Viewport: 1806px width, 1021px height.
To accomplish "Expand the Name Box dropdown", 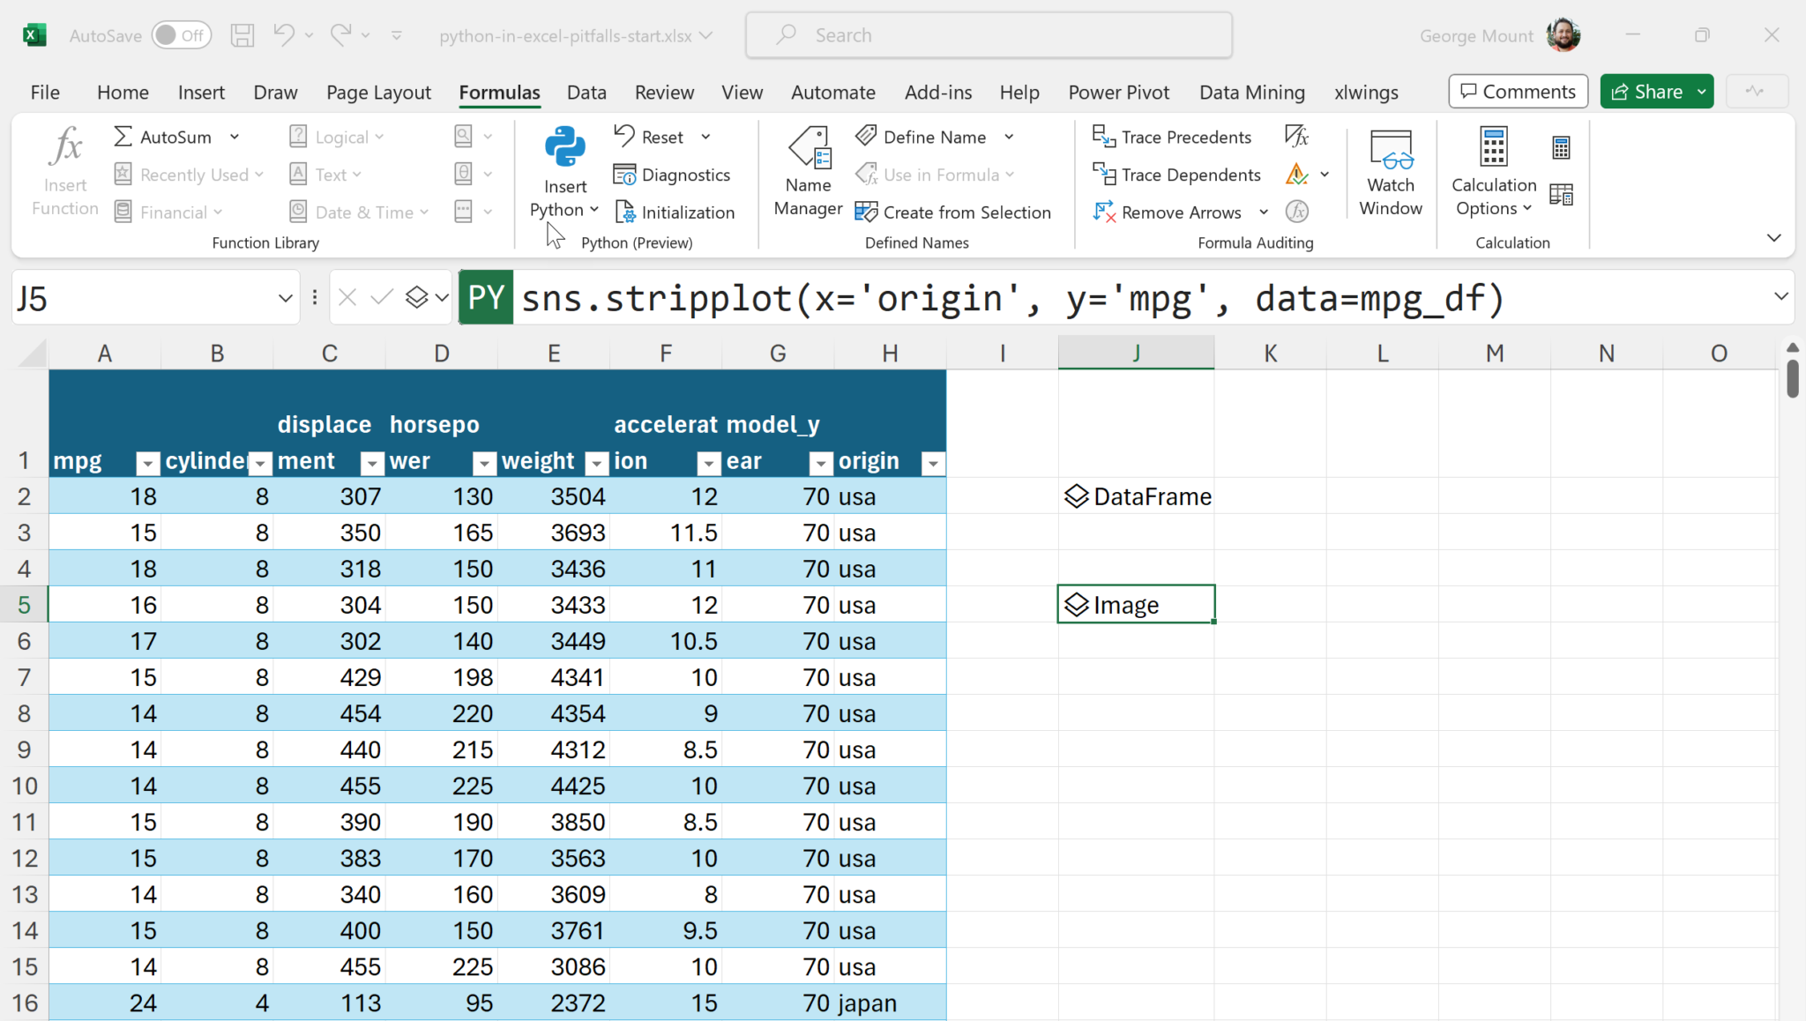I will click(x=285, y=298).
